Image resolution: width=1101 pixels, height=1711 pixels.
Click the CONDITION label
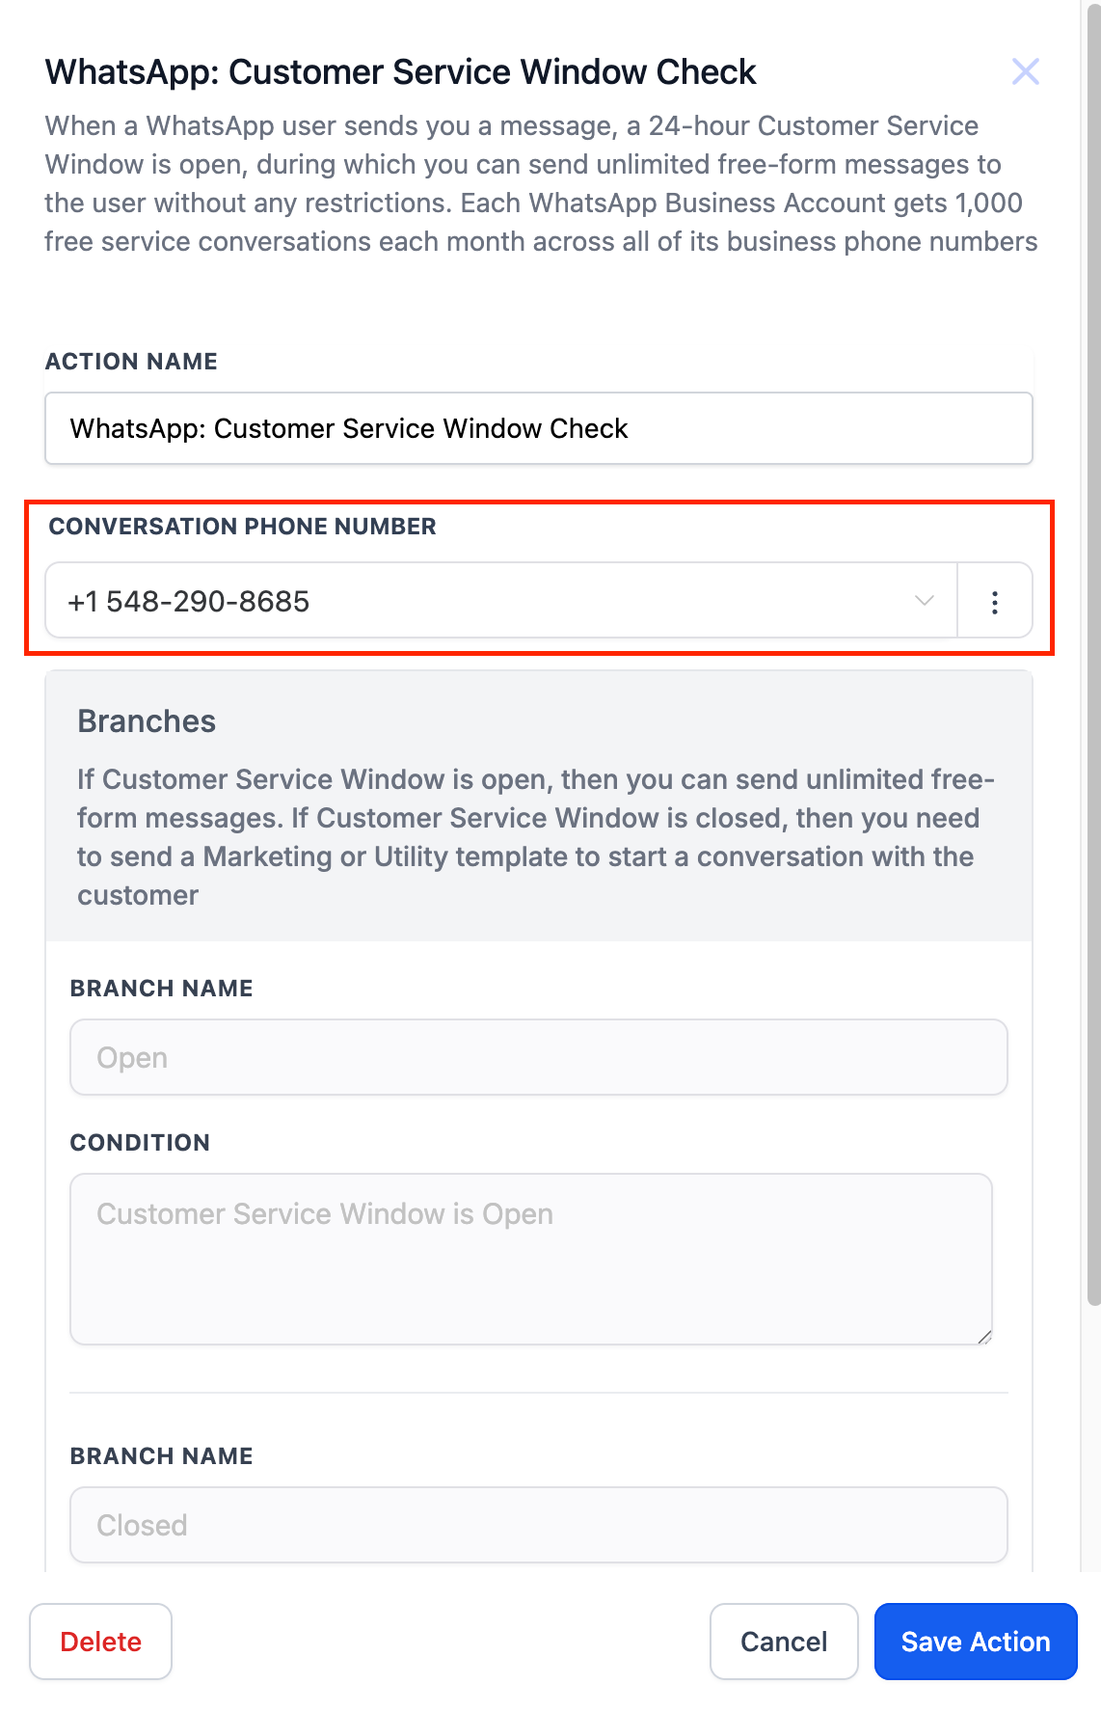(140, 1143)
